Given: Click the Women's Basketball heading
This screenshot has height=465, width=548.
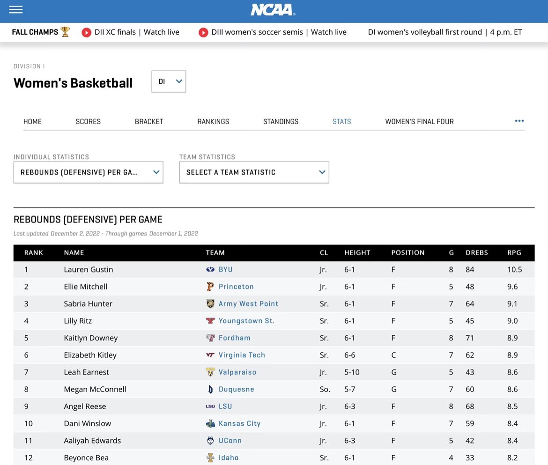Looking at the screenshot, I should pos(73,83).
